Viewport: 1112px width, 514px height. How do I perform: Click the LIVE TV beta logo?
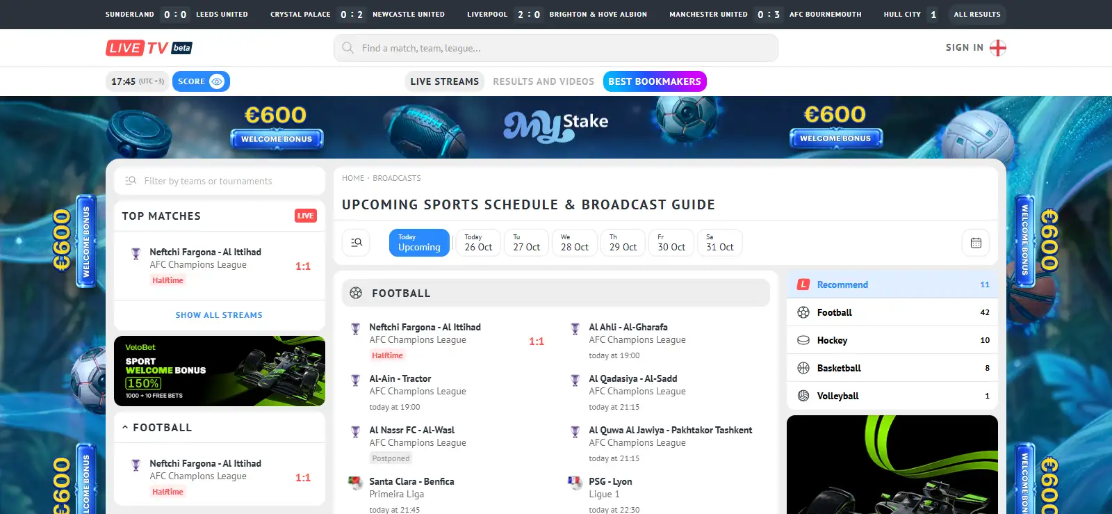(x=149, y=48)
